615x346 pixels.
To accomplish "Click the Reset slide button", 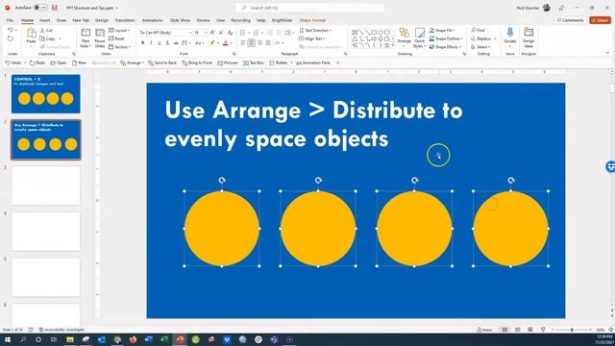I will point(116,38).
